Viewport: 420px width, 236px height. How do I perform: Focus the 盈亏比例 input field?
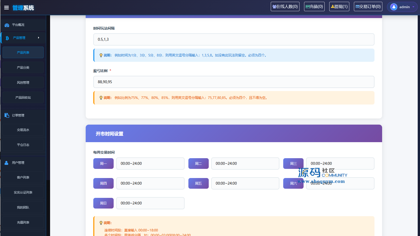234,82
